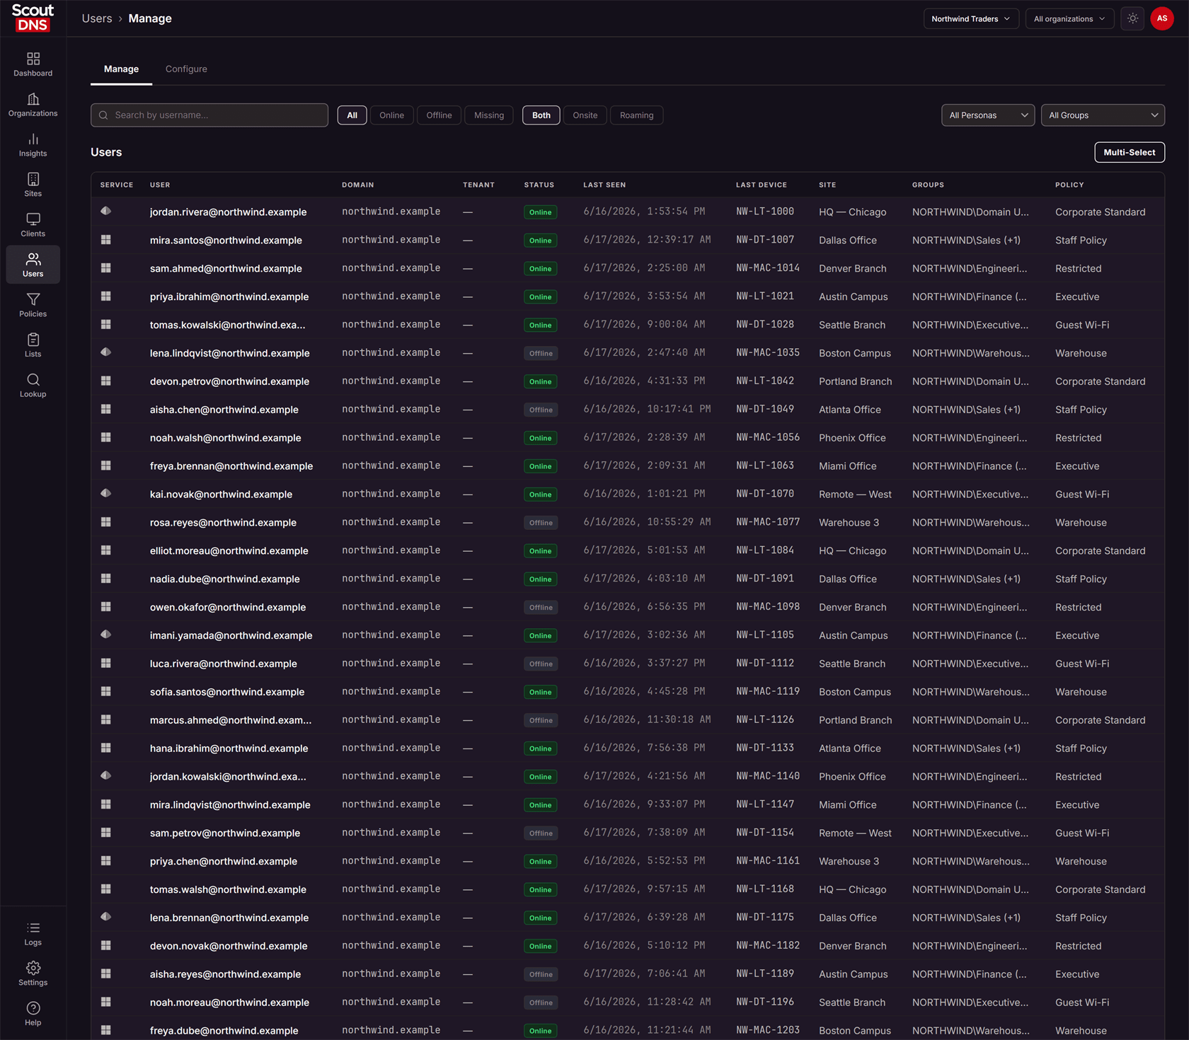
Task: Click last seen 6/17/2026, 7:38:09 AM
Action: tap(644, 833)
